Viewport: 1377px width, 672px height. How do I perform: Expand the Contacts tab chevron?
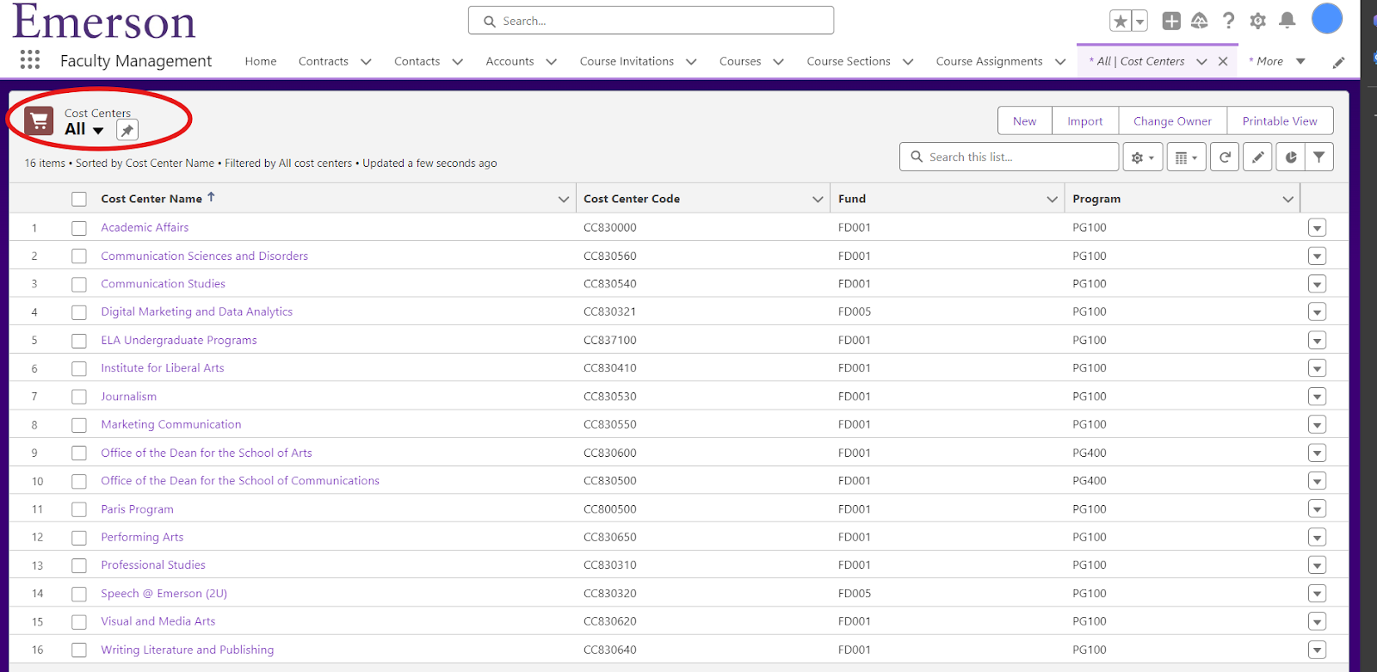[x=457, y=62]
